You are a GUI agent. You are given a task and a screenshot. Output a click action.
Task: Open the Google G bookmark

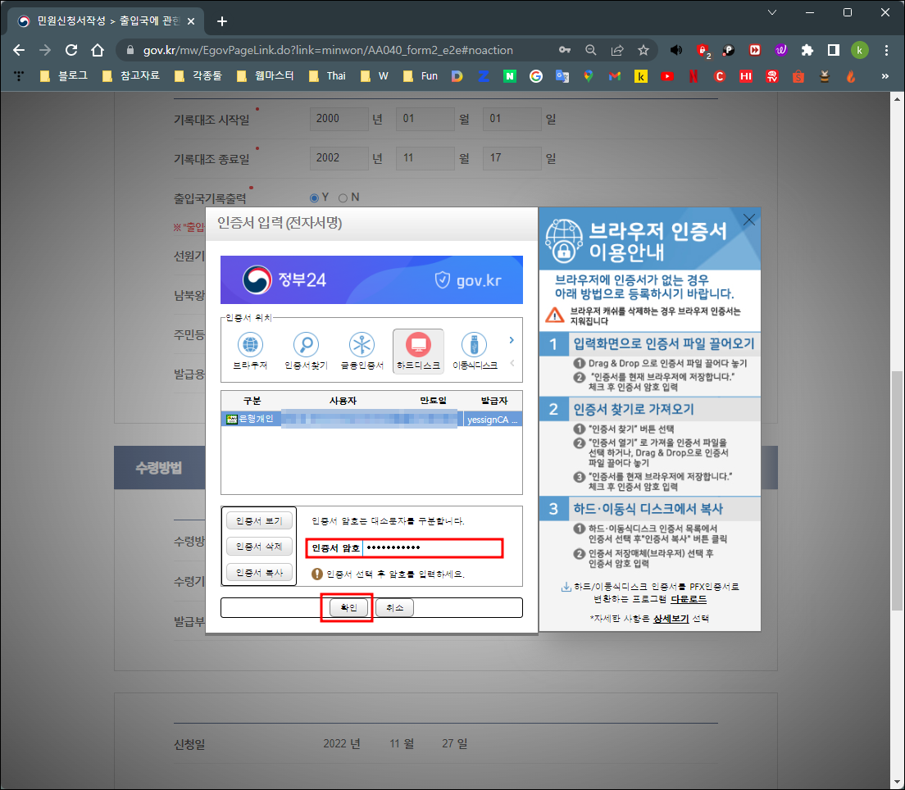pos(535,76)
